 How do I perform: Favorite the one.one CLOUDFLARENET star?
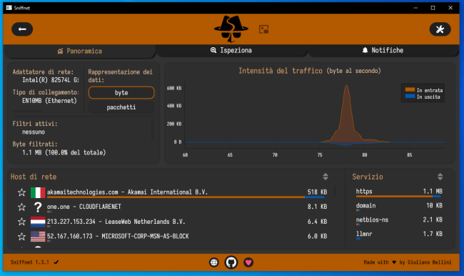point(21,207)
